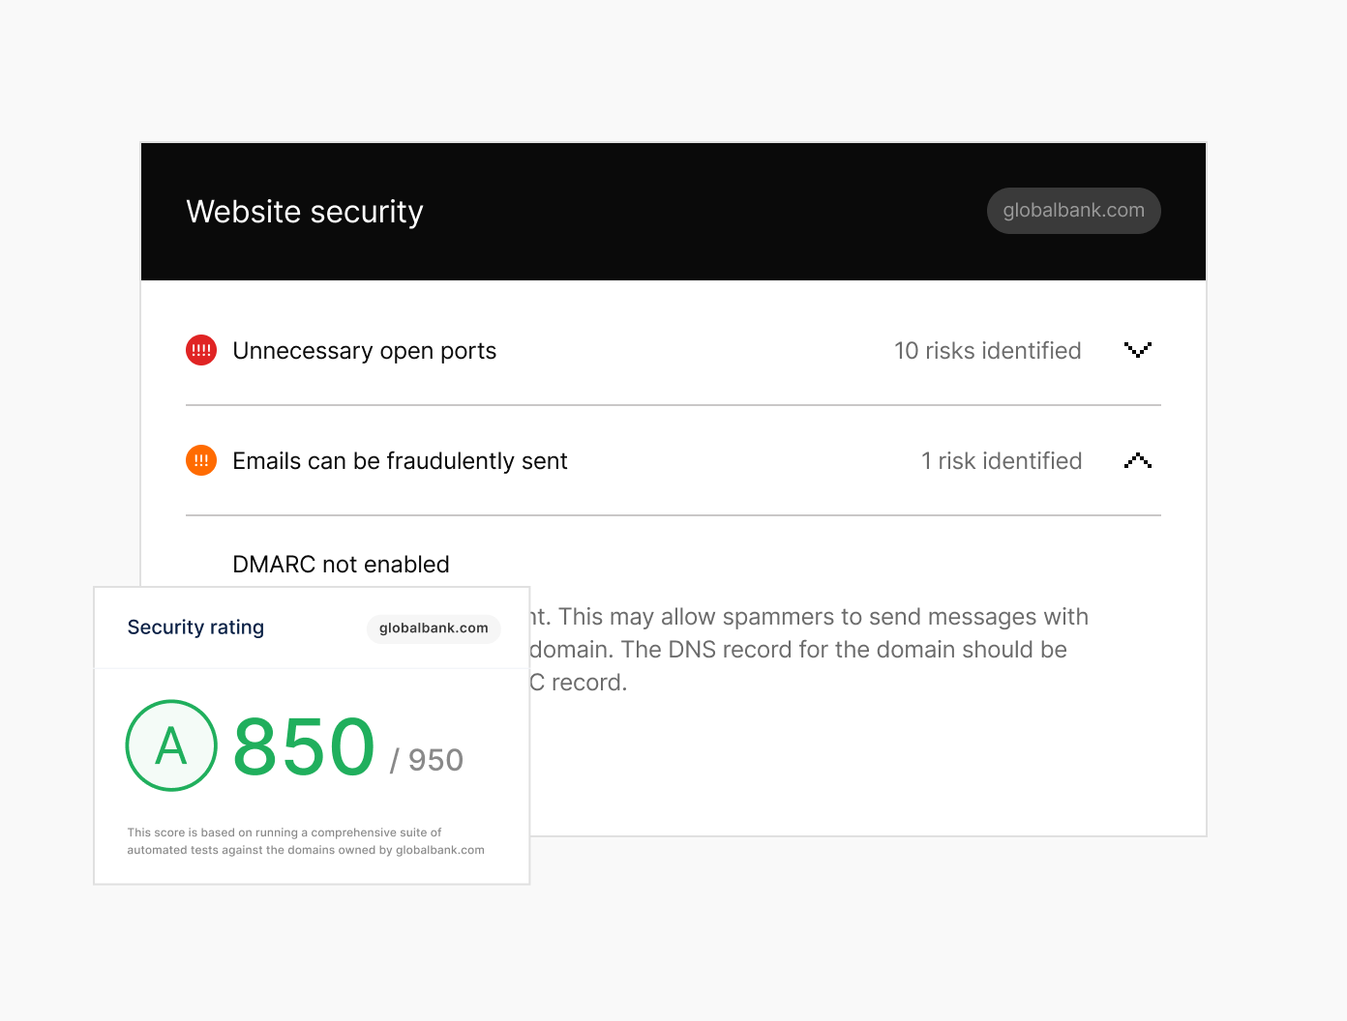The width and height of the screenshot is (1347, 1021).
Task: Click the DMARC not enabled heading
Action: [x=341, y=565]
